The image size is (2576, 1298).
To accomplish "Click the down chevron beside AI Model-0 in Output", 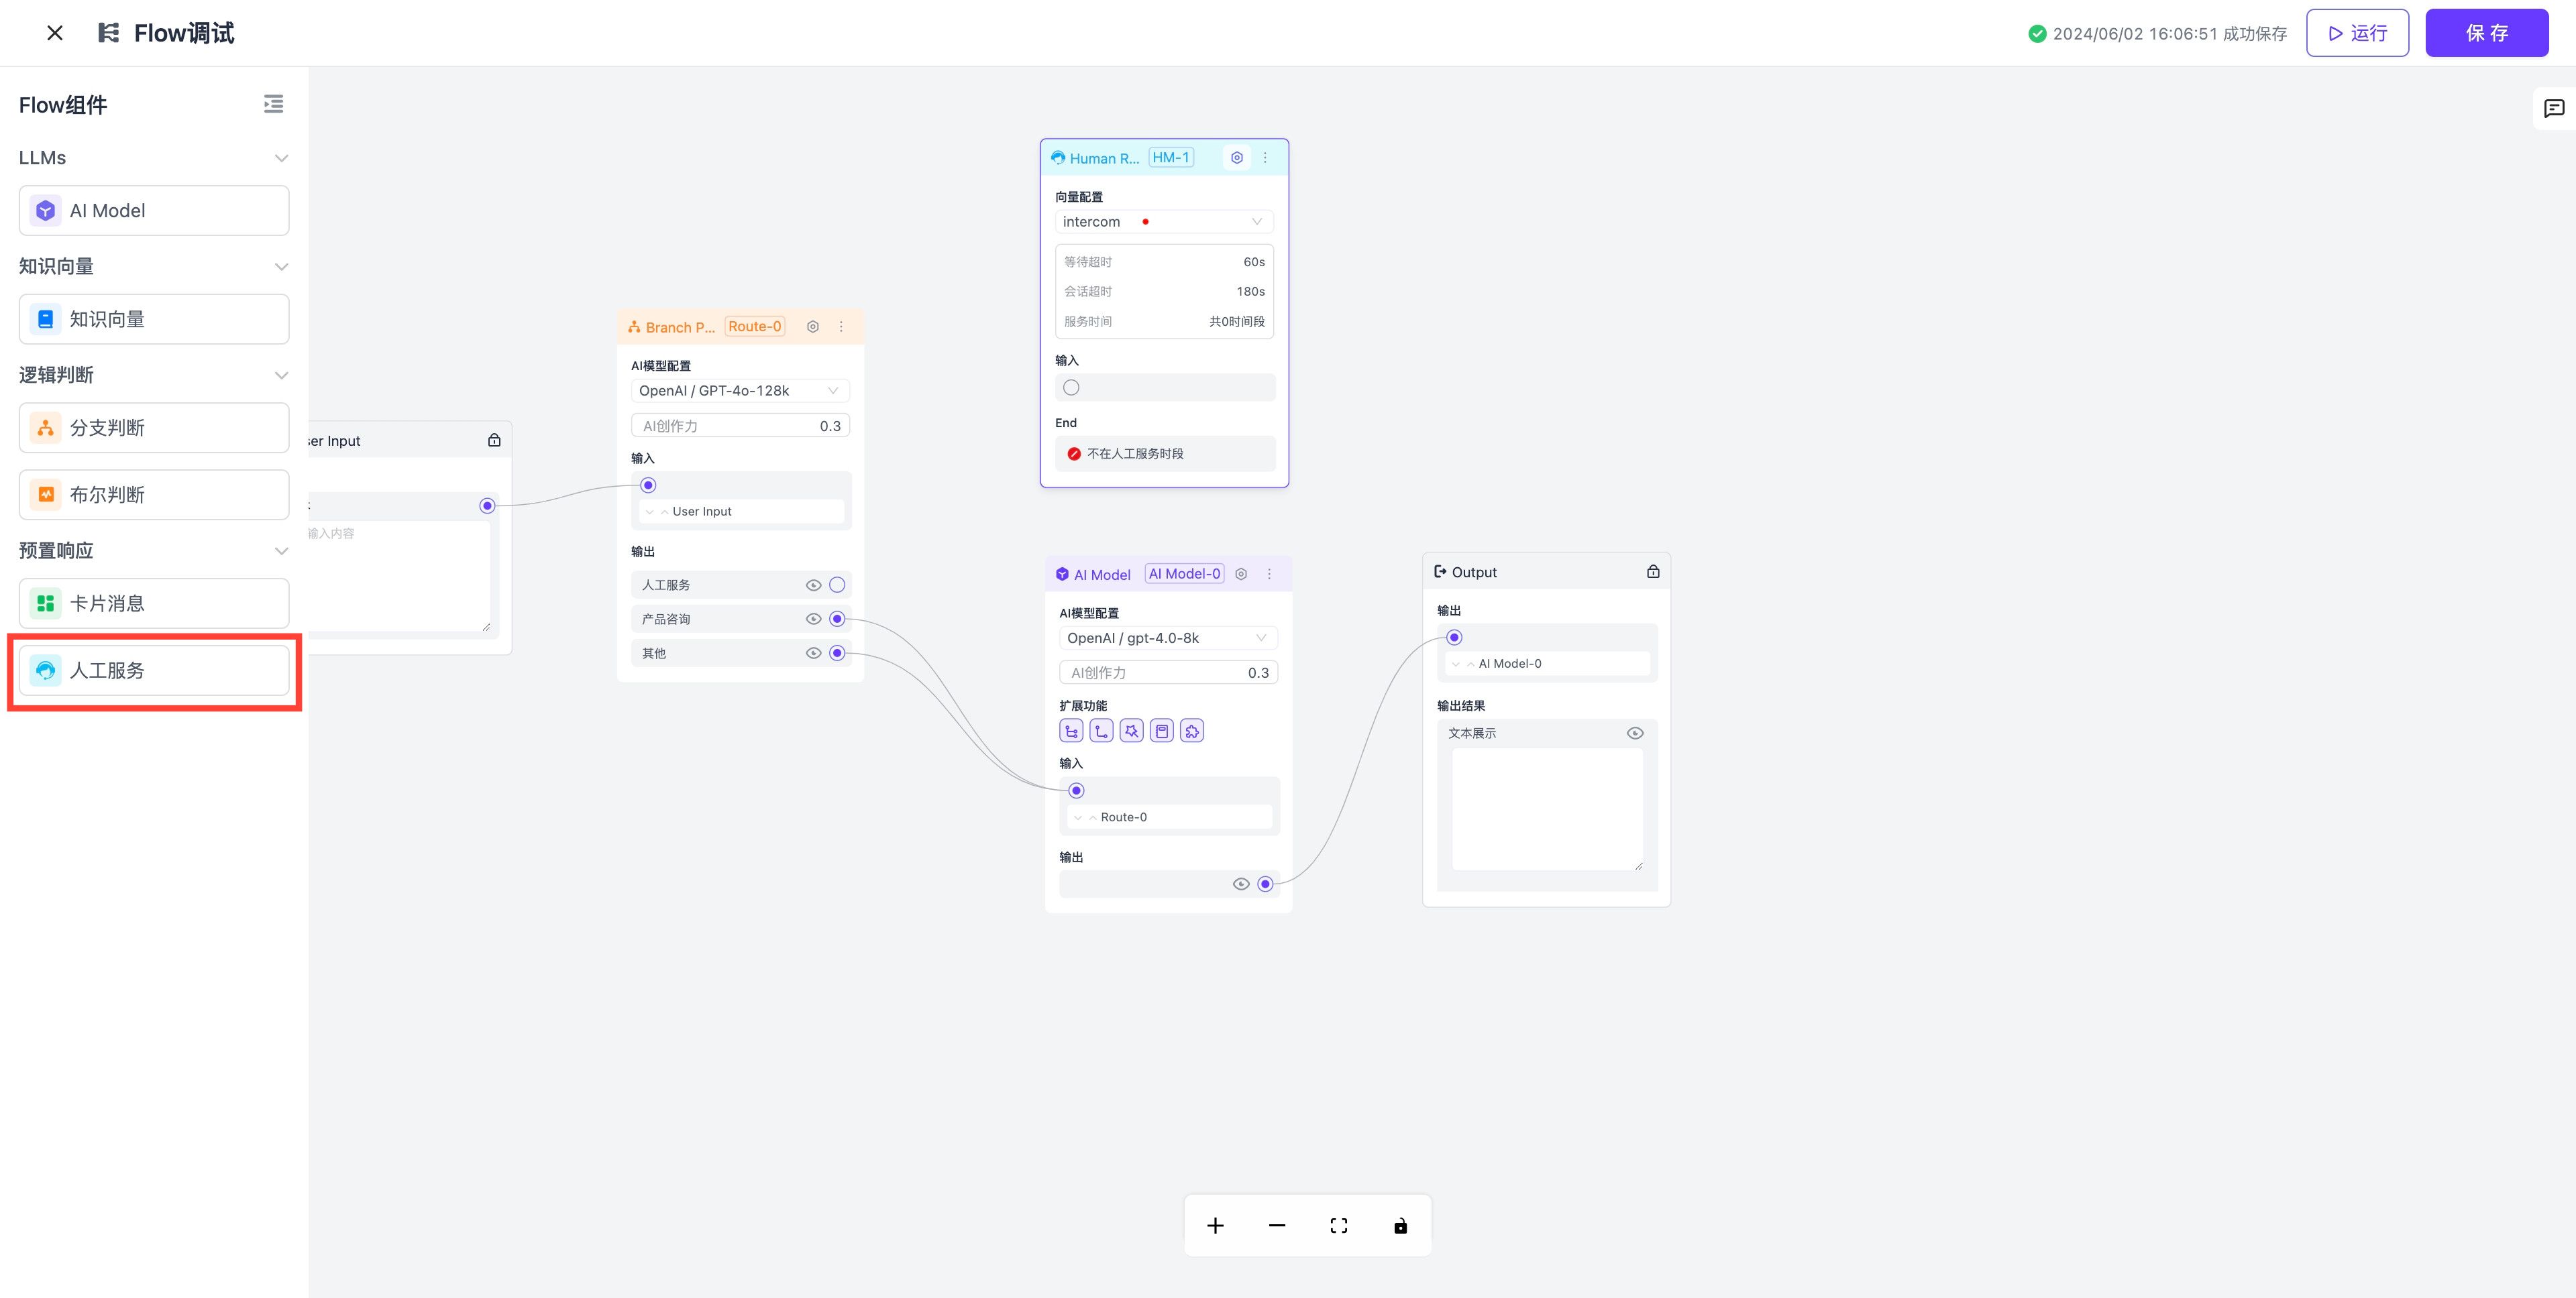I will [1455, 664].
